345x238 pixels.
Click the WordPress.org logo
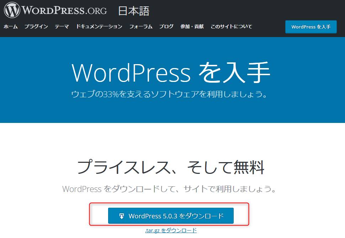[x=55, y=10]
